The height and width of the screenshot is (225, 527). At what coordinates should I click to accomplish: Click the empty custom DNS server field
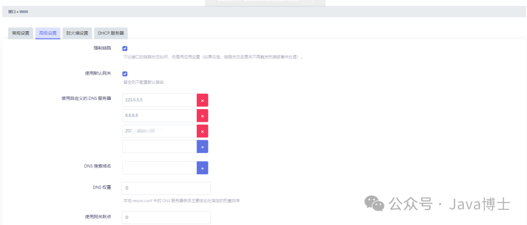pos(159,147)
